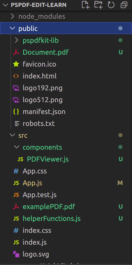This screenshot has height=265, width=132.
Task: Click the orange JS icon beside App.test.js
Action: click(x=16, y=195)
